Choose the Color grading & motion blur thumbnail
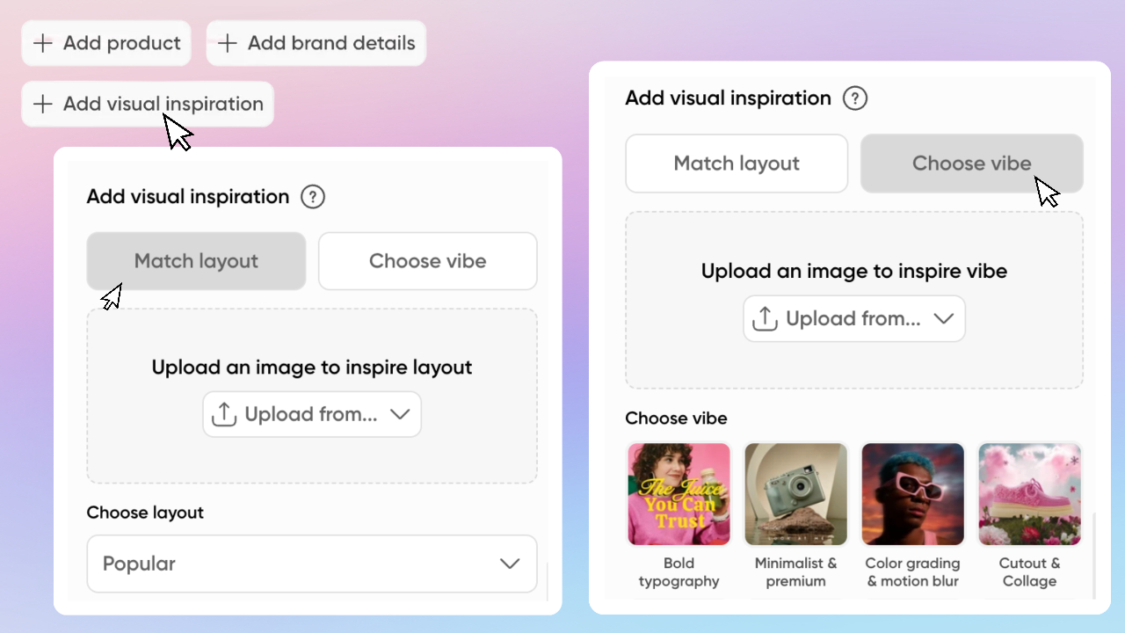Screen dimensions: 1125x633 point(913,494)
